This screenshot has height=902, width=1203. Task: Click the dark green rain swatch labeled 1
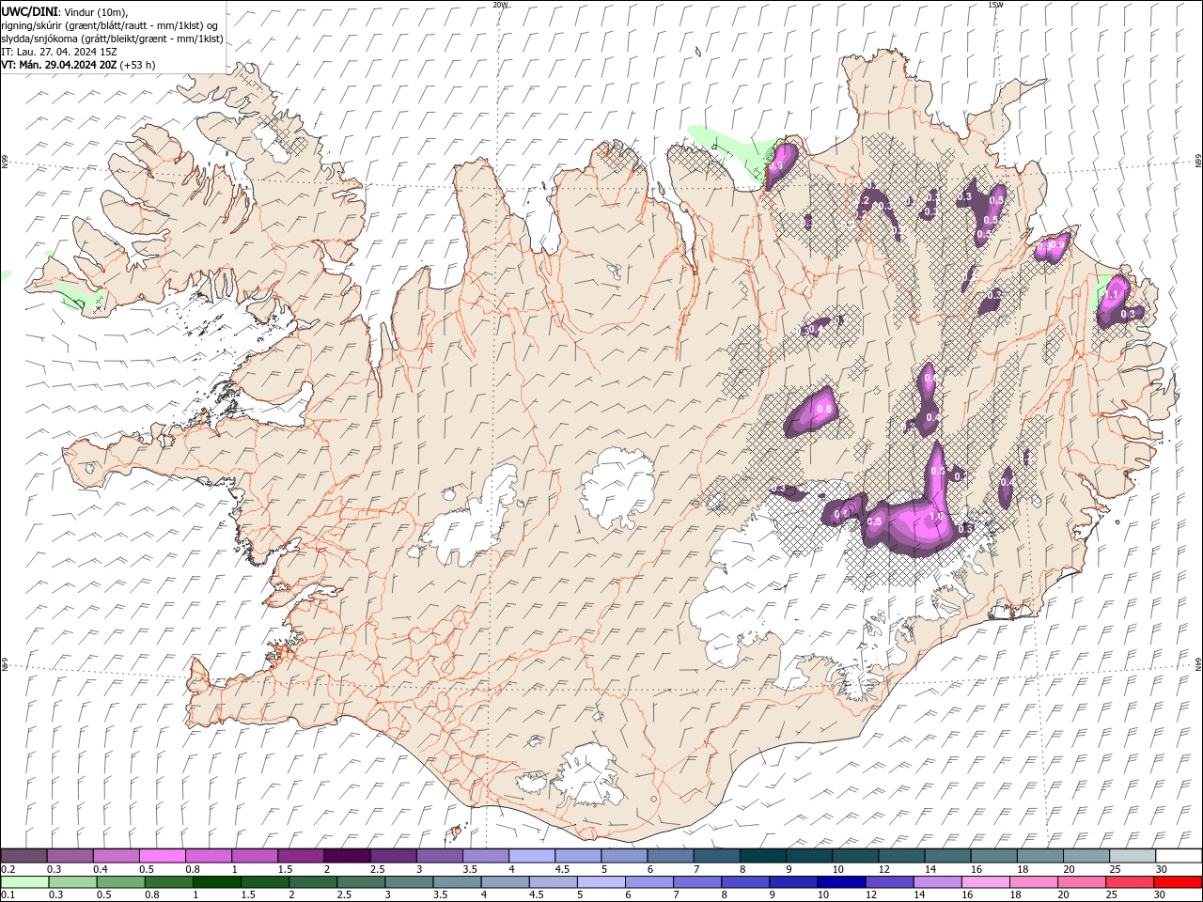pyautogui.click(x=218, y=882)
